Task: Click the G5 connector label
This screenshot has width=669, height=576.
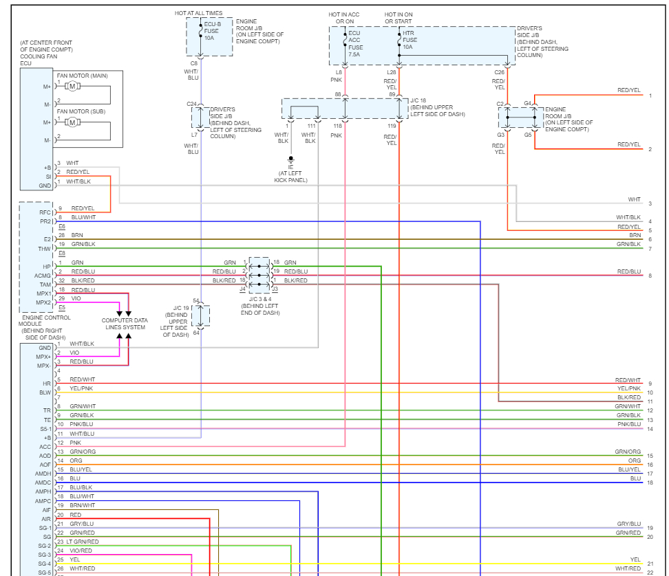Action: (528, 135)
